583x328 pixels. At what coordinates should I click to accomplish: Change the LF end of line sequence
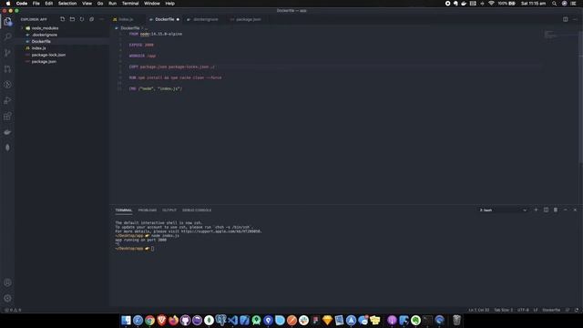pos(536,310)
